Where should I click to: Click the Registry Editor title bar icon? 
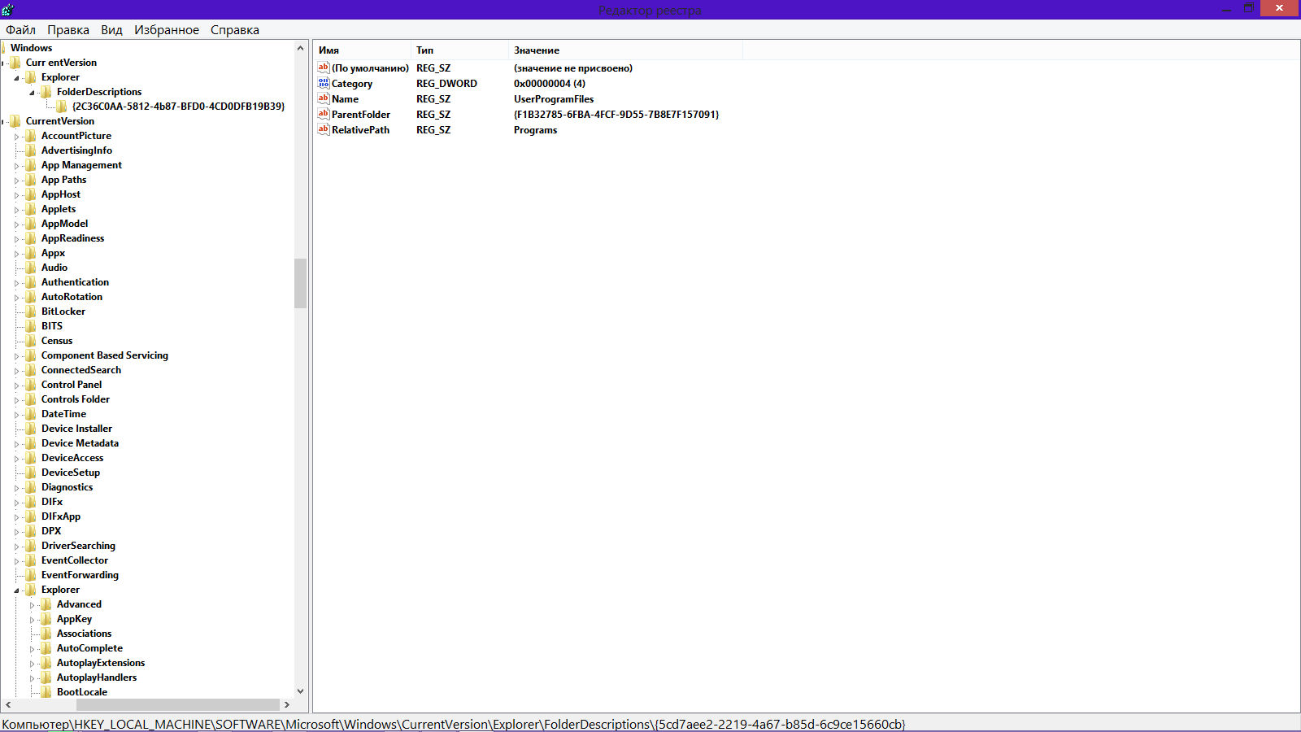pyautogui.click(x=7, y=9)
